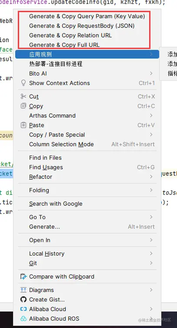Click the GitHub icon for Create Gist
Image resolution: width=177 pixels, height=328 pixels.
[23, 299]
